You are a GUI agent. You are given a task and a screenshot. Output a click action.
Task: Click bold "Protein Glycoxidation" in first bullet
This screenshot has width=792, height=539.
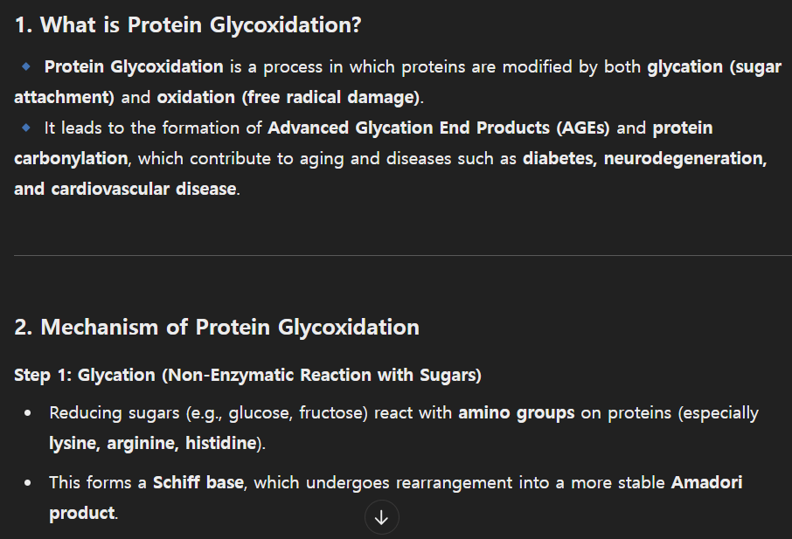coord(134,66)
